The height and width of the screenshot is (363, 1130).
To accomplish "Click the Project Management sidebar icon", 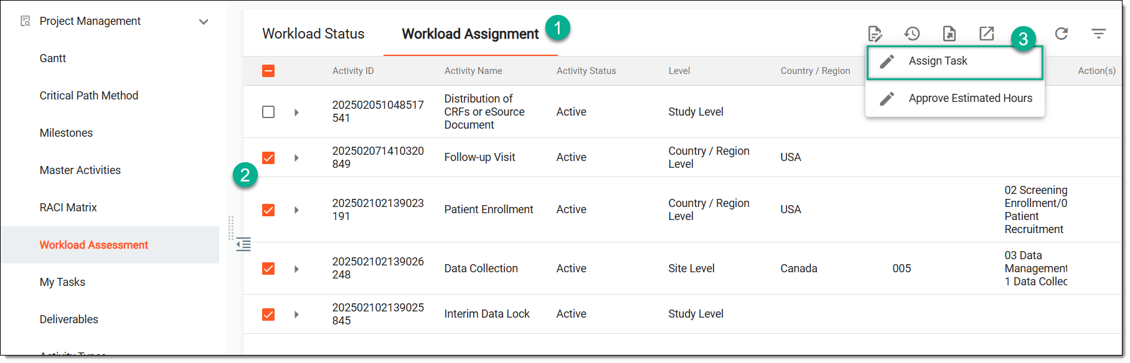I will [x=26, y=21].
